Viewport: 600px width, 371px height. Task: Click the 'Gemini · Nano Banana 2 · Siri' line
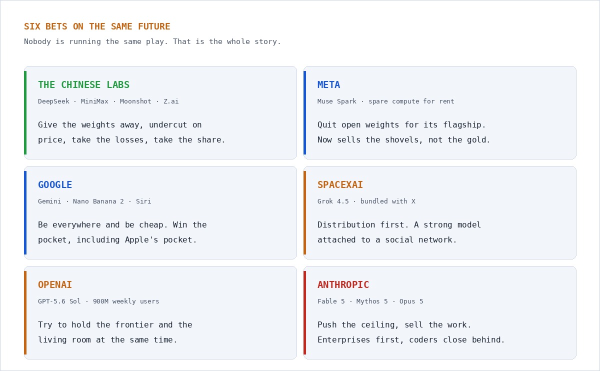pos(94,201)
